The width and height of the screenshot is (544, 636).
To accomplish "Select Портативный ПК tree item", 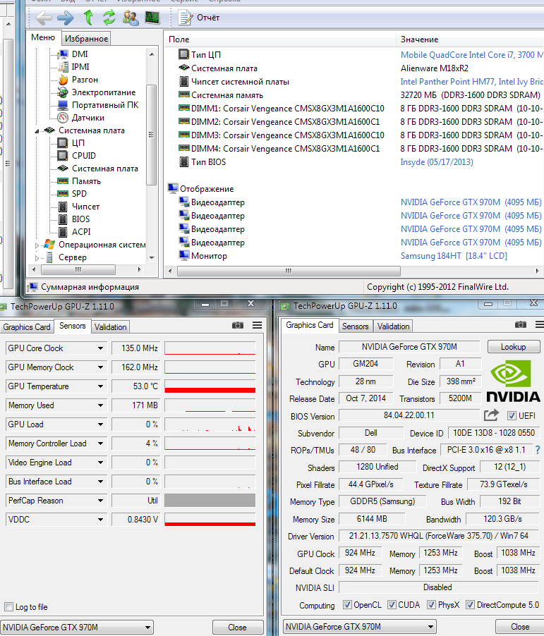I will pyautogui.click(x=105, y=104).
